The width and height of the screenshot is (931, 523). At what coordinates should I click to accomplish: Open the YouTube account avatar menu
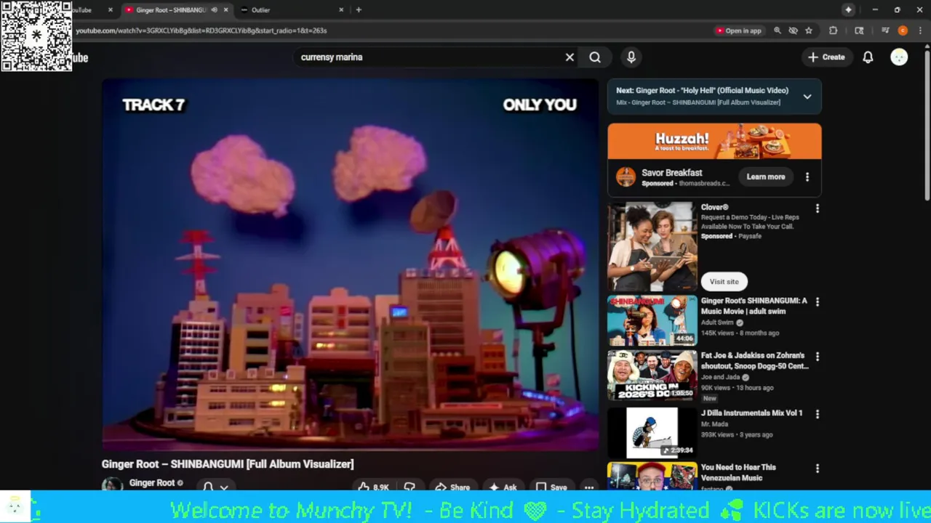click(899, 57)
